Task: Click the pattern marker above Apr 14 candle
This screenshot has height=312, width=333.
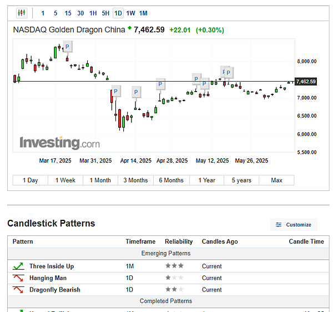Action: point(137,92)
